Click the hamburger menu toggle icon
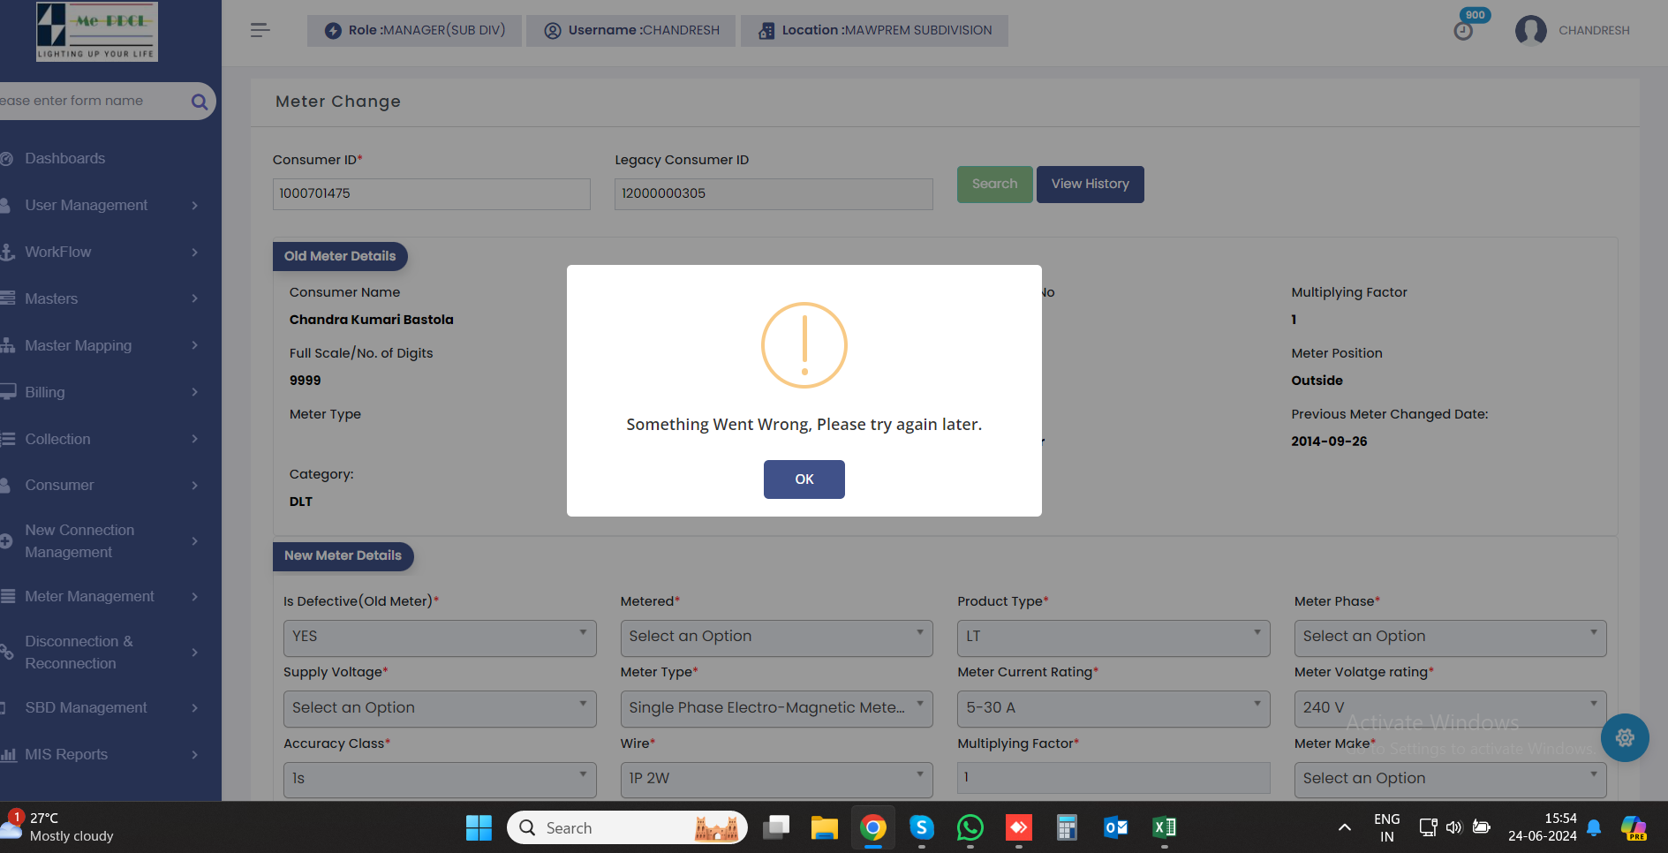 [260, 30]
